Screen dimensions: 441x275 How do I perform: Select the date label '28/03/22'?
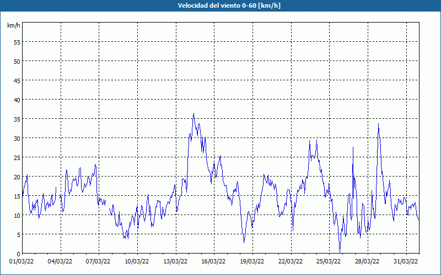[367, 262]
